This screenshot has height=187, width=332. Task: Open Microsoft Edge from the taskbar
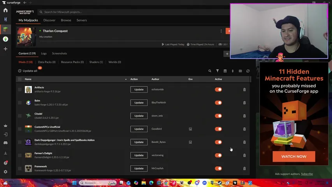(x=151, y=183)
